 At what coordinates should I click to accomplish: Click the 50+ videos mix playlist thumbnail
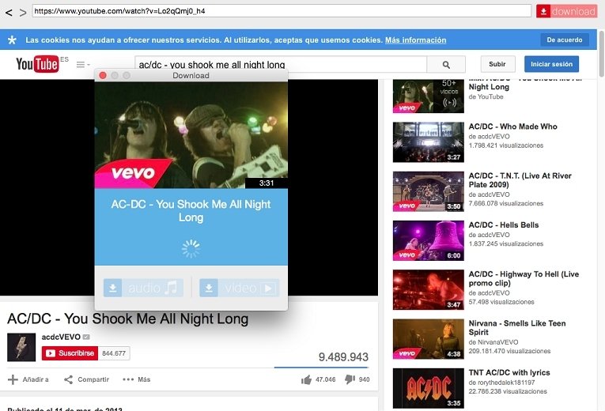click(429, 96)
